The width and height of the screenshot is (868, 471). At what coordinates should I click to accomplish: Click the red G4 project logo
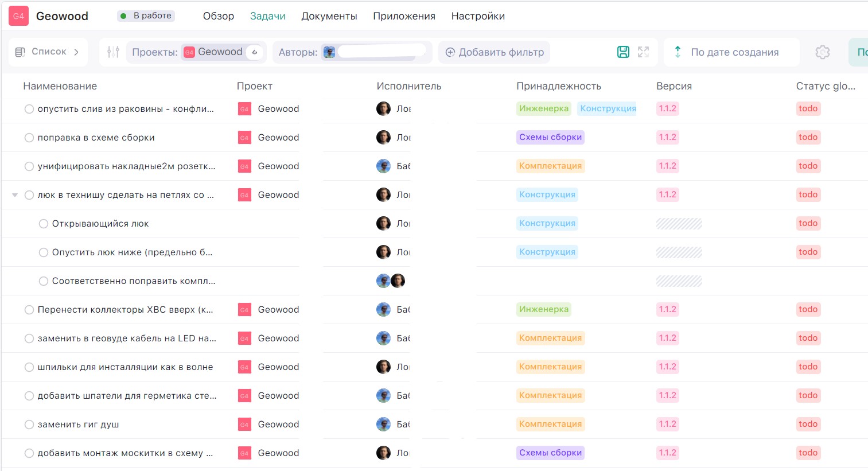point(18,16)
